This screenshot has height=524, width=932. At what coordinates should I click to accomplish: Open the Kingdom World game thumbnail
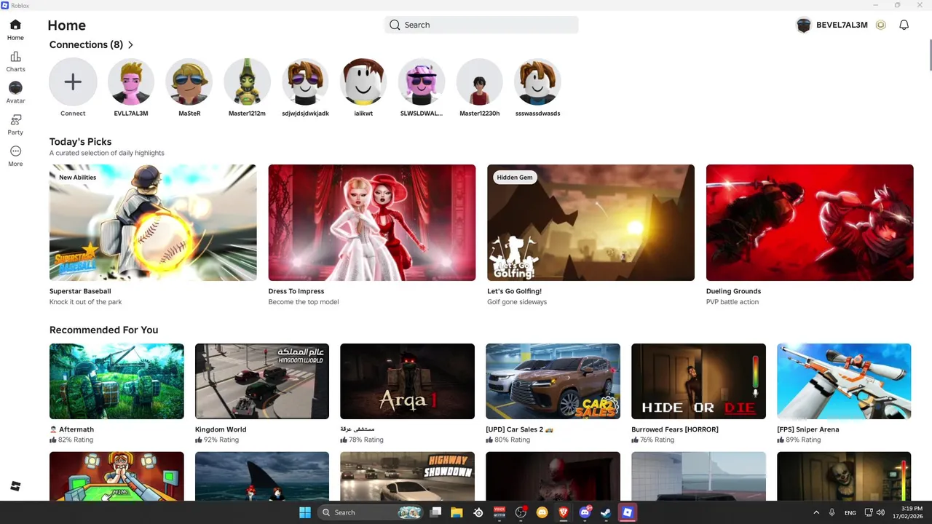click(262, 381)
